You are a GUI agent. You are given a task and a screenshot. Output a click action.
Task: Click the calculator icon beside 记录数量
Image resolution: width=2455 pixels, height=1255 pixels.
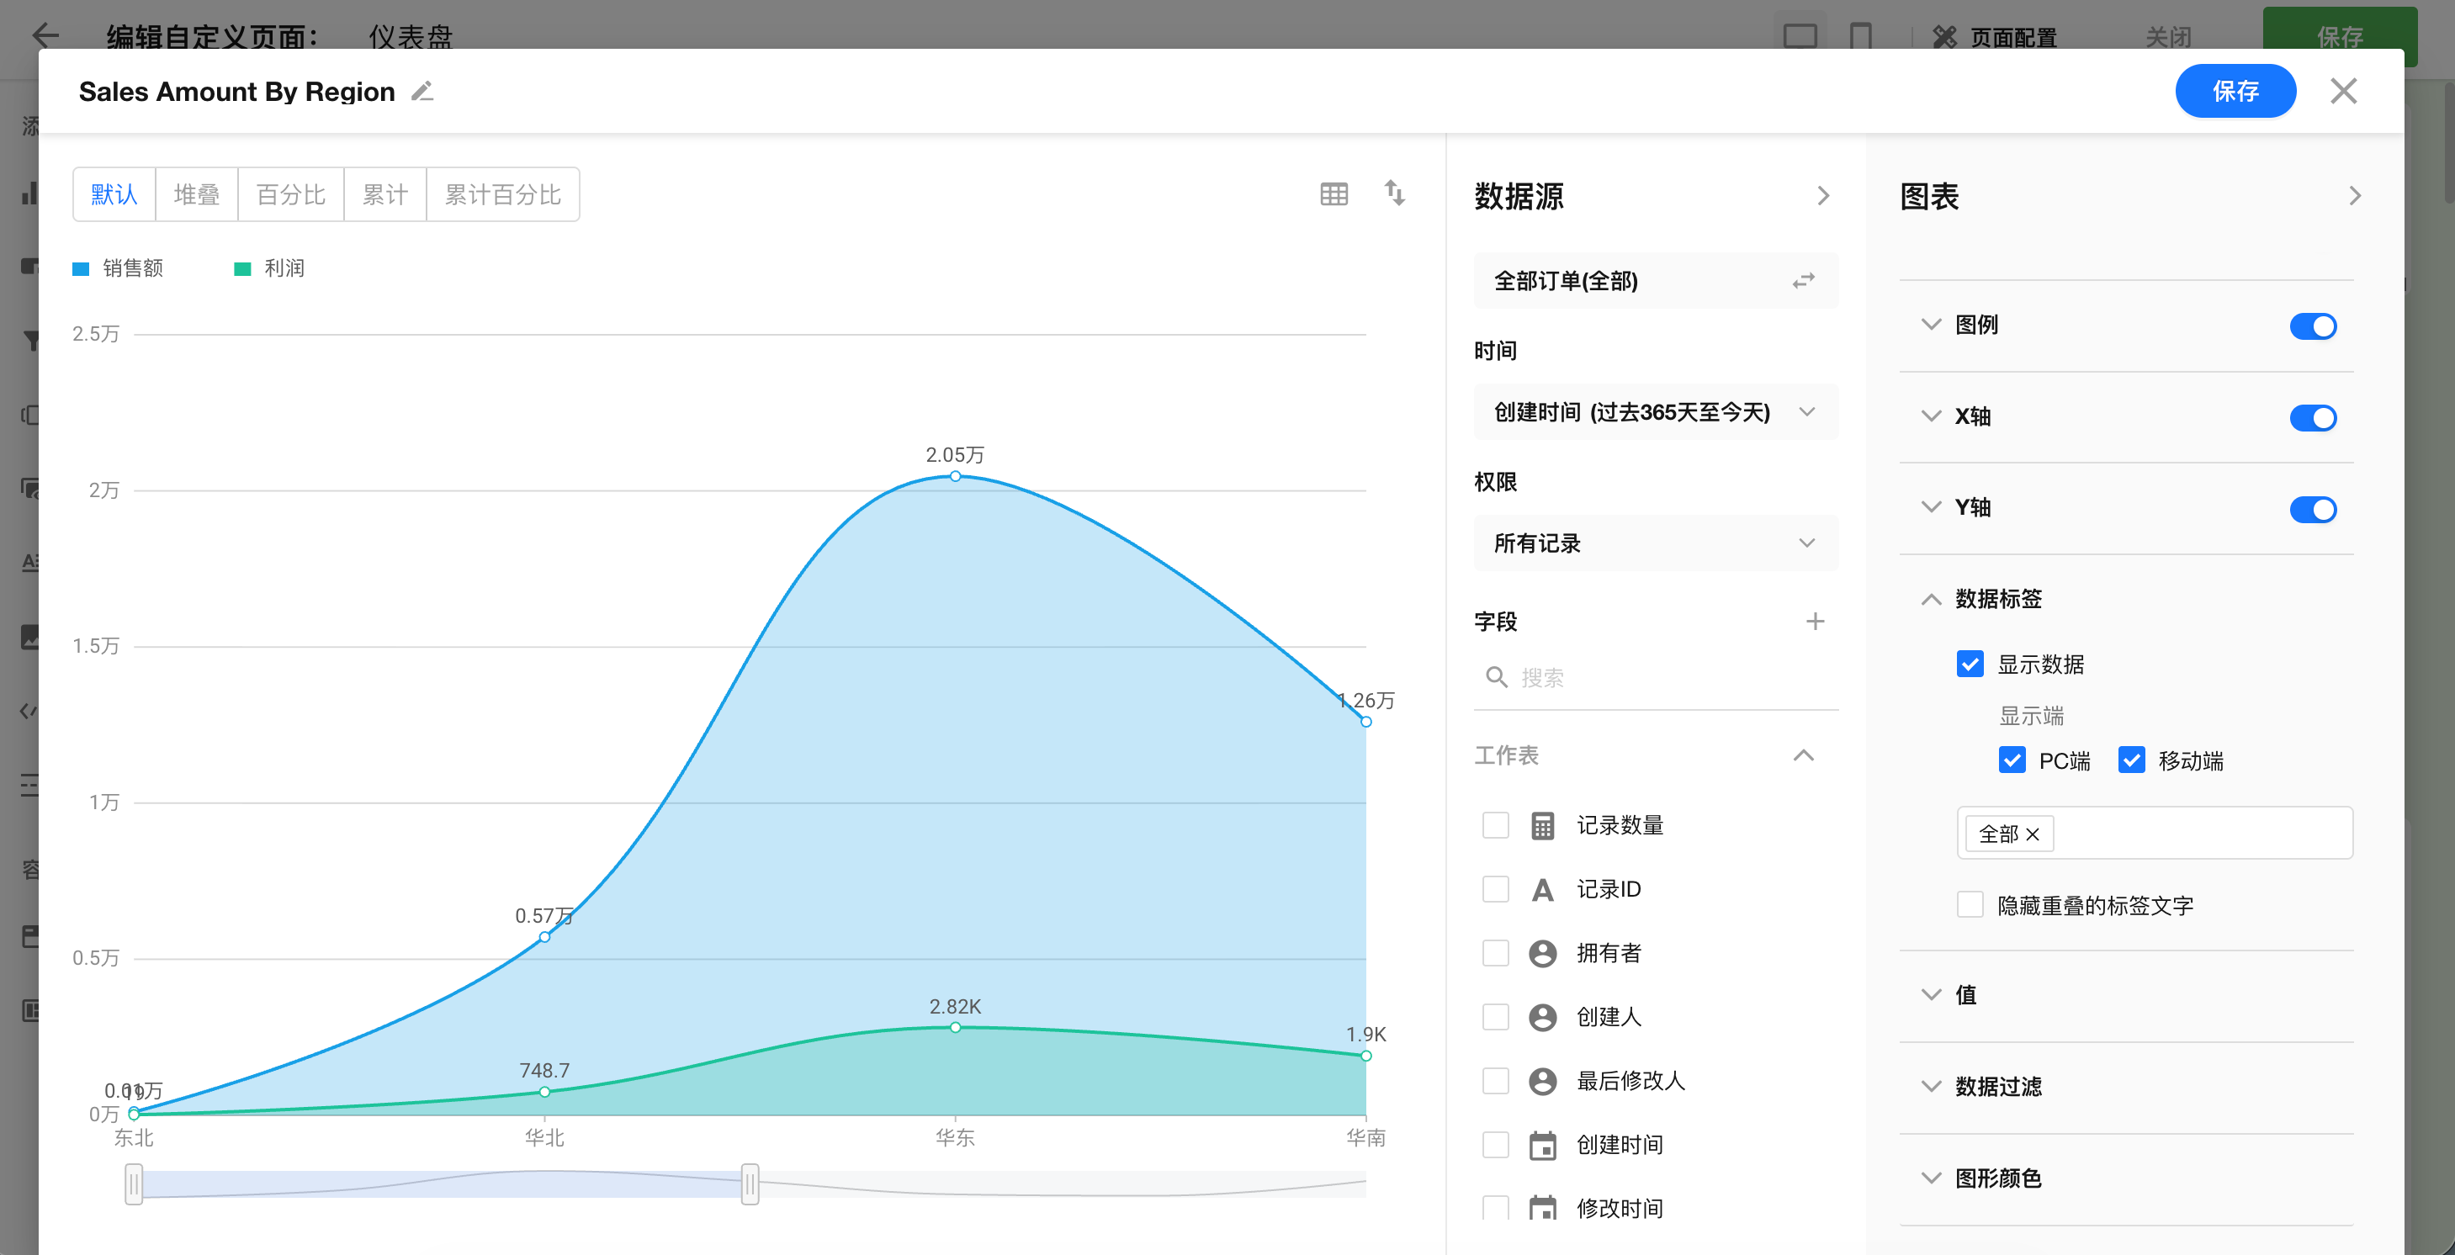click(1542, 825)
